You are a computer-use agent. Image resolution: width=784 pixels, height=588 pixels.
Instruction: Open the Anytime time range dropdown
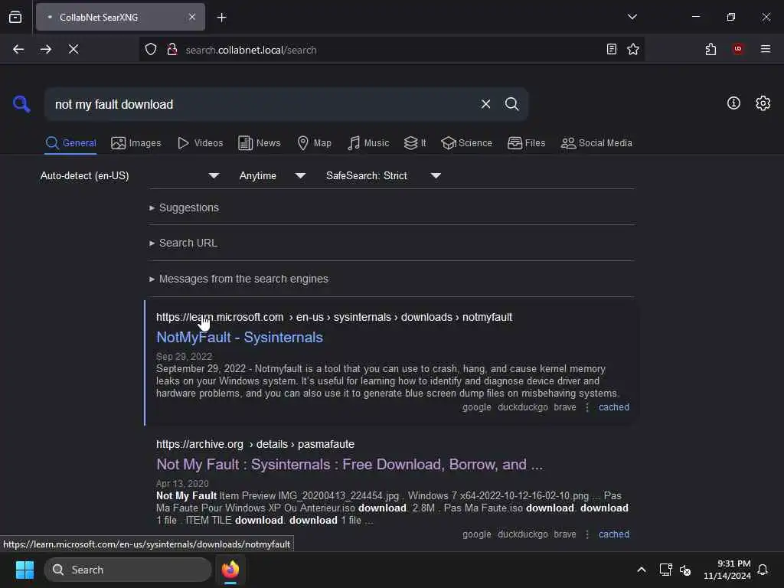point(272,175)
